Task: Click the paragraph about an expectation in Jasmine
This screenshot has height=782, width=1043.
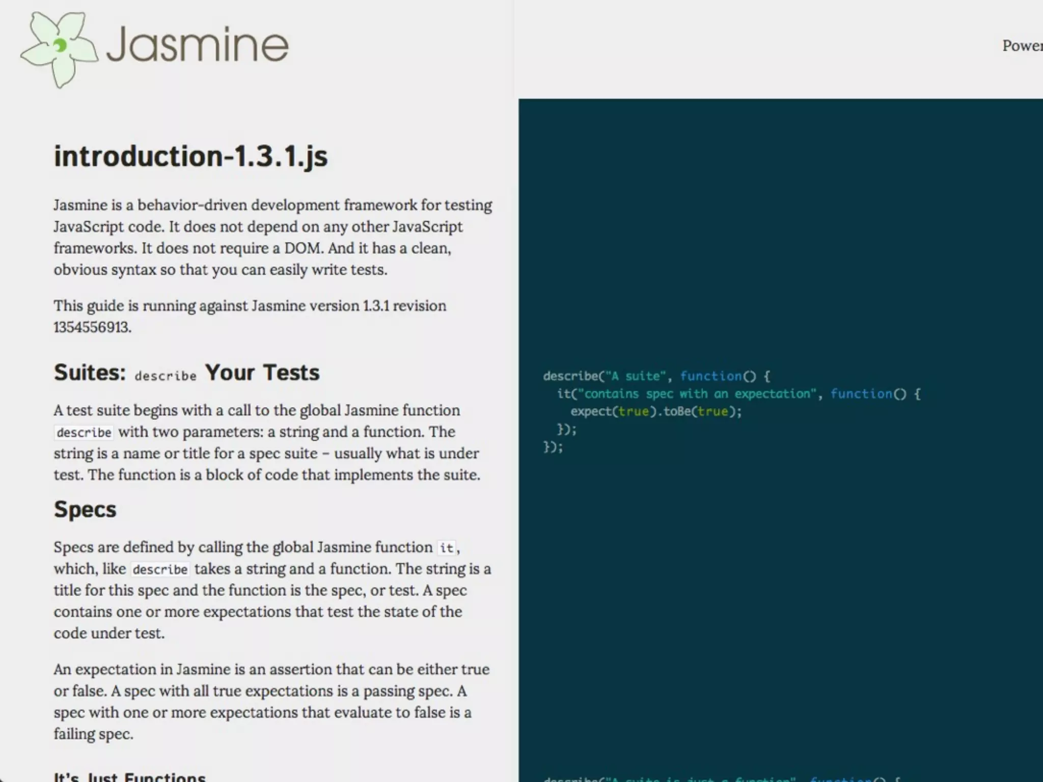Action: [x=271, y=702]
